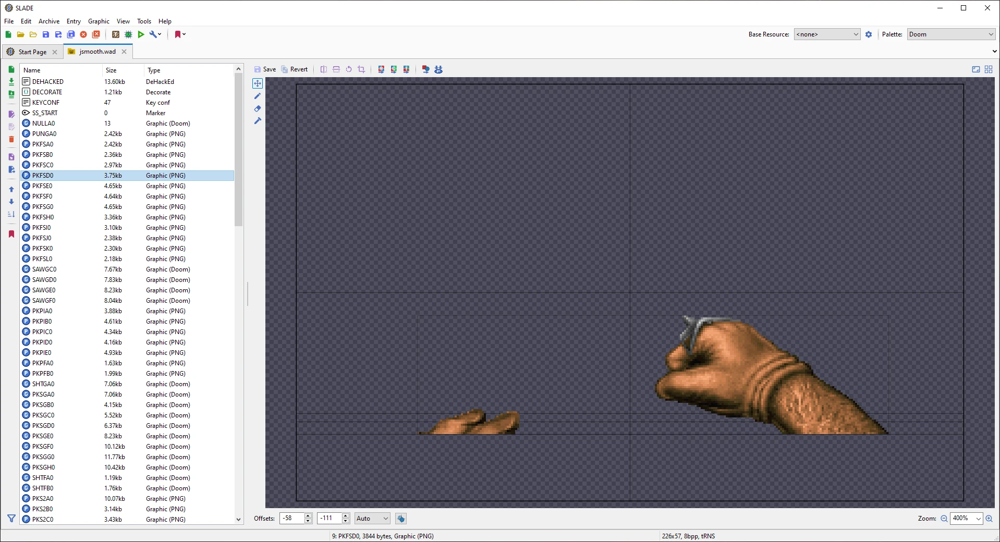
Task: Click the New Entry icon in entry sidebar
Action: point(11,69)
